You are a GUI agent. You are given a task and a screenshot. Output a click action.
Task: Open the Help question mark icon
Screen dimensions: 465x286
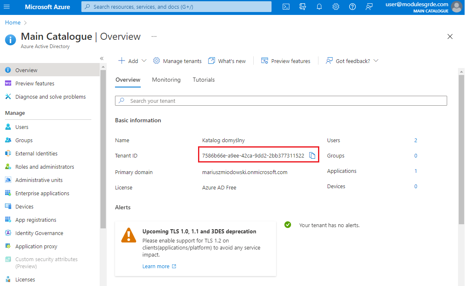click(x=352, y=7)
